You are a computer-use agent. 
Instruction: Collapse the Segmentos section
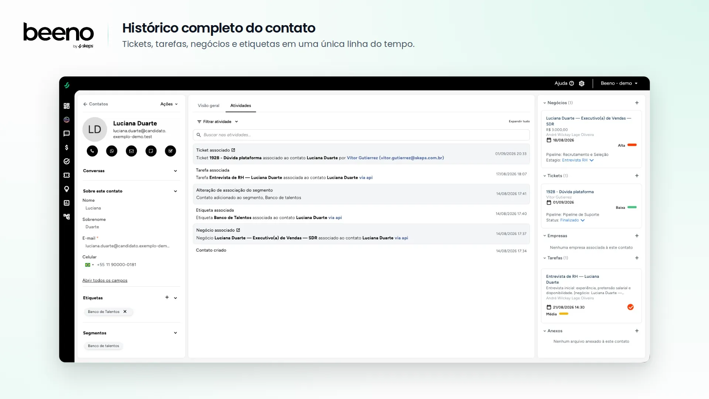[175, 333]
